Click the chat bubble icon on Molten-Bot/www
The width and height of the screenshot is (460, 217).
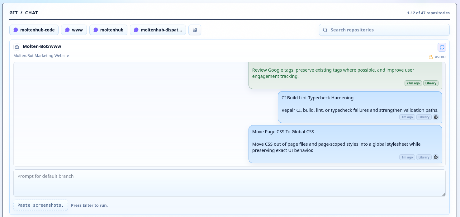442,47
